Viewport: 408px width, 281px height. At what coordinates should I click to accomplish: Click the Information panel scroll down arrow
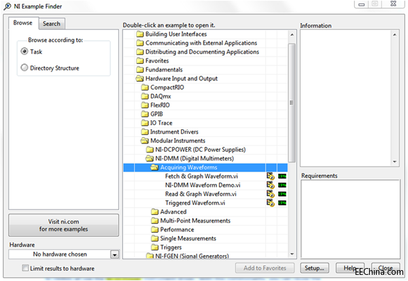394,162
